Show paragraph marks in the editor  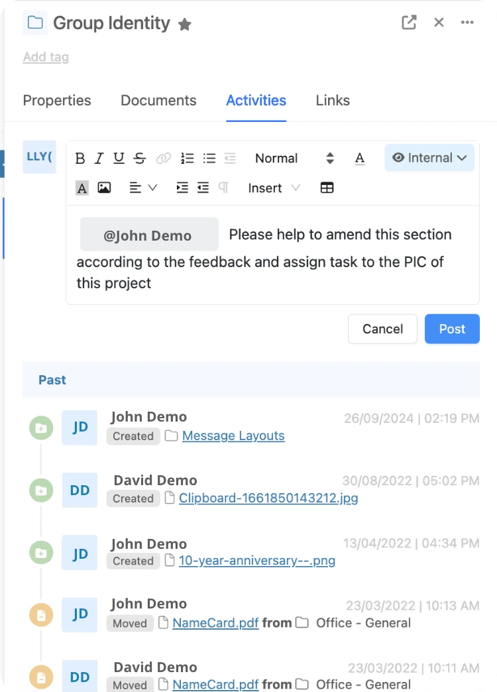[223, 188]
